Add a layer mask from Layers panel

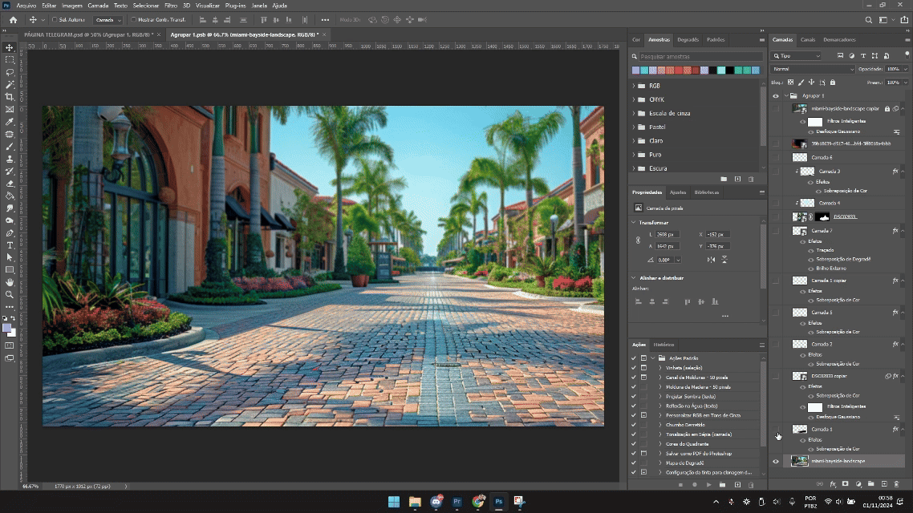[846, 484]
